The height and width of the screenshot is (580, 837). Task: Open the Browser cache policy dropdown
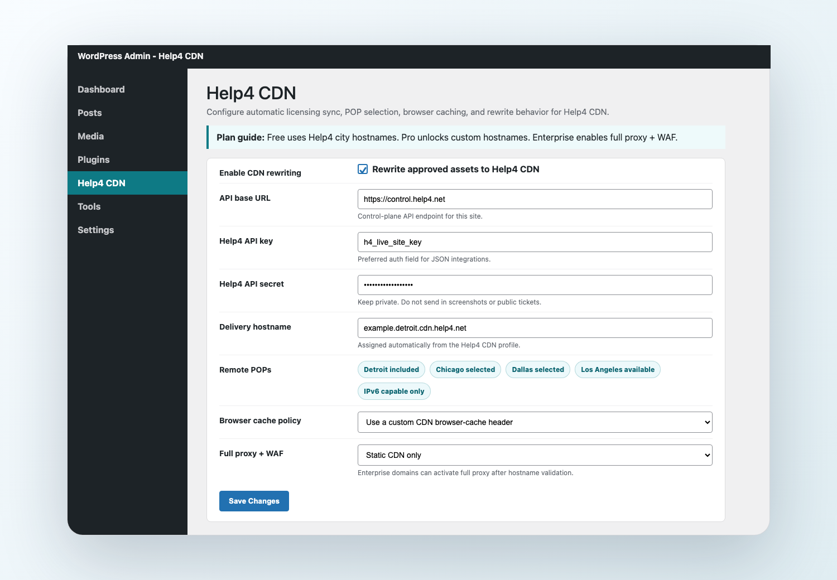point(535,422)
